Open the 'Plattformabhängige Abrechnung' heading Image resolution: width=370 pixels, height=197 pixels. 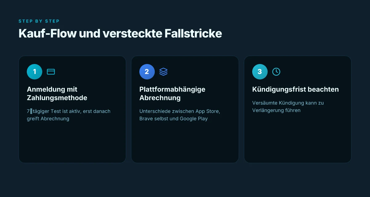[x=172, y=94]
